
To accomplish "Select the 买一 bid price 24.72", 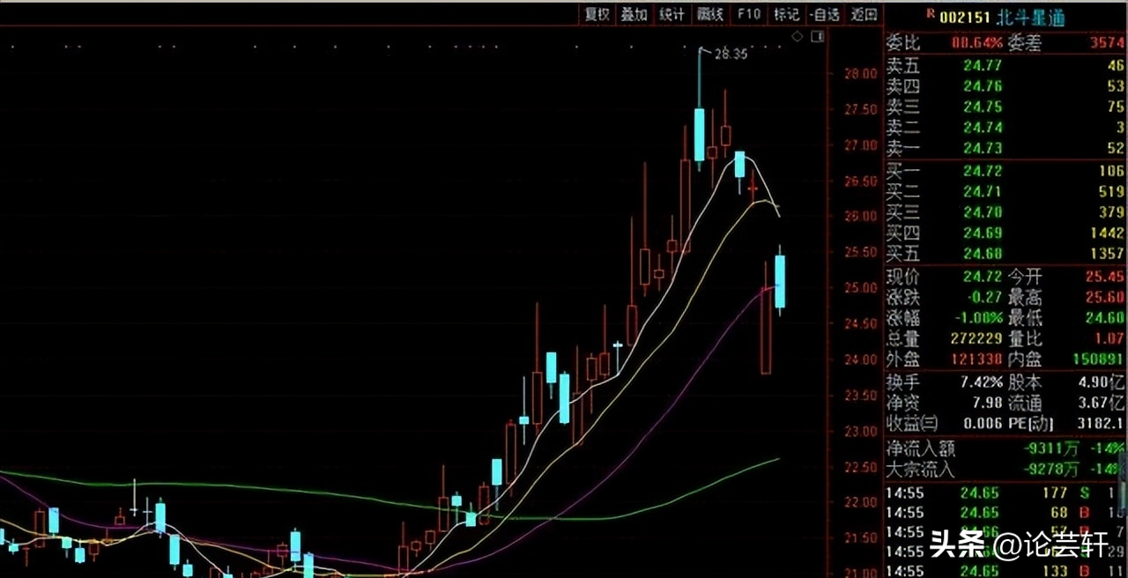I will click(x=982, y=170).
